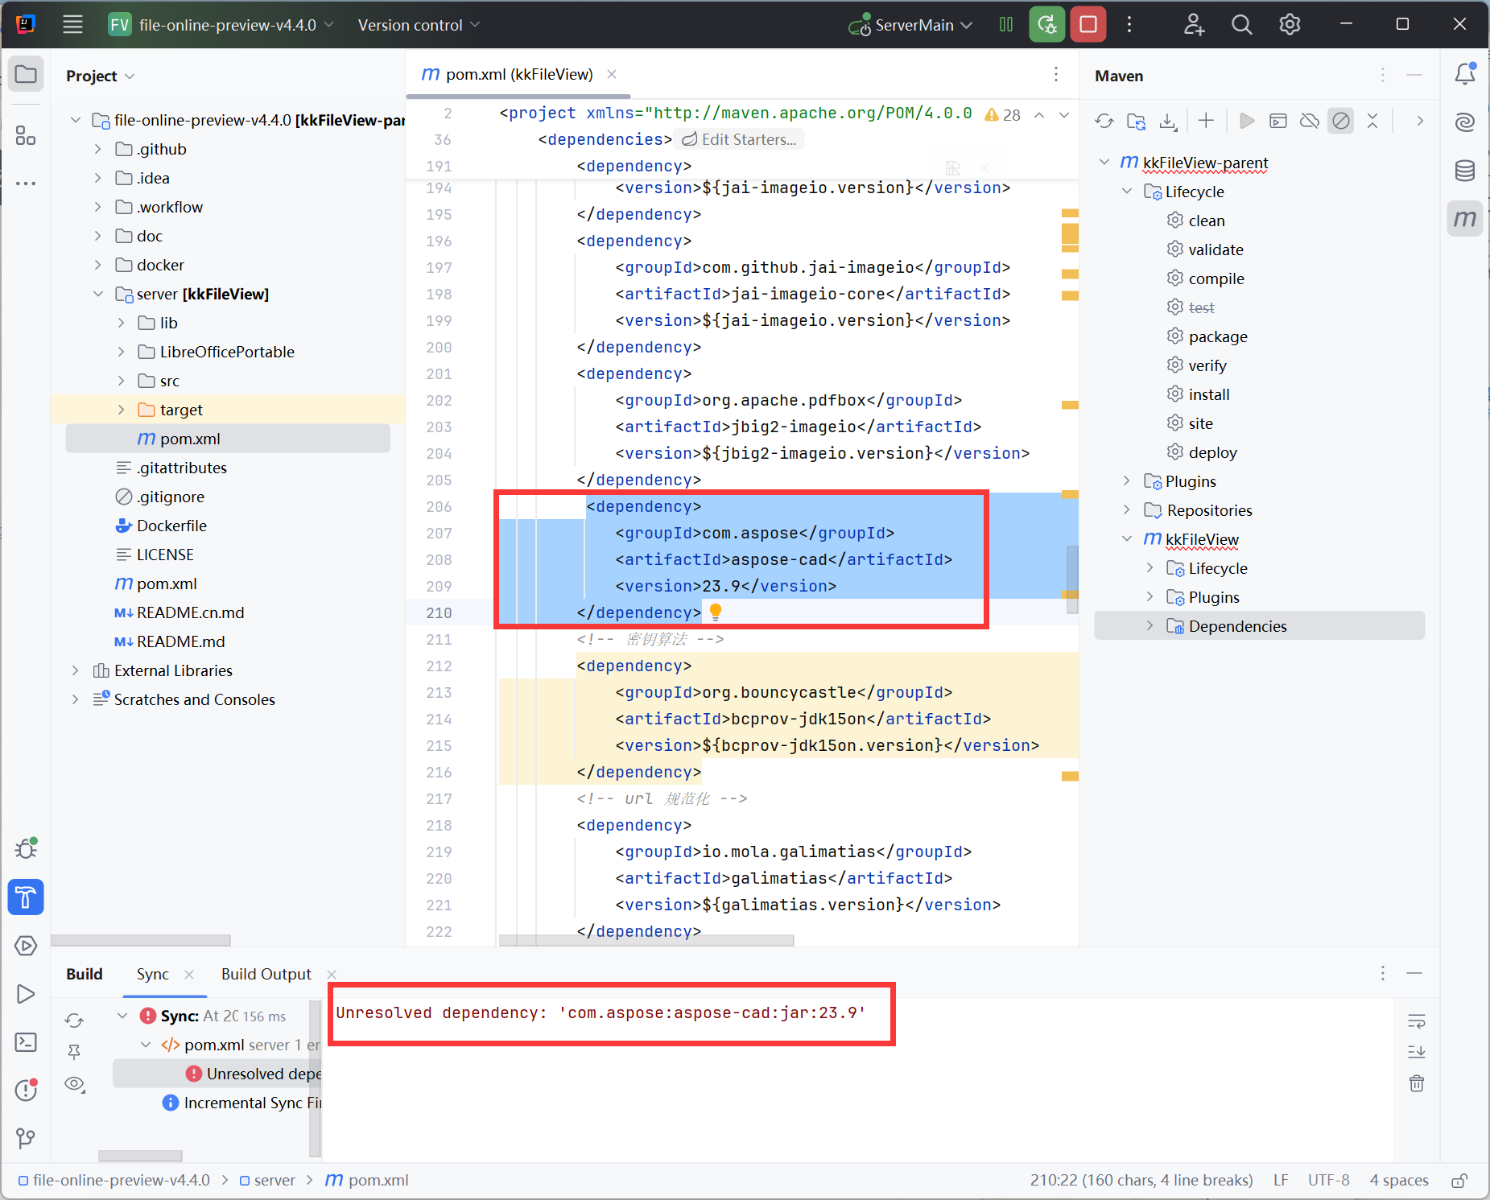This screenshot has width=1490, height=1200.
Task: Click the Project panel horizontal scrollbar
Action: (141, 940)
